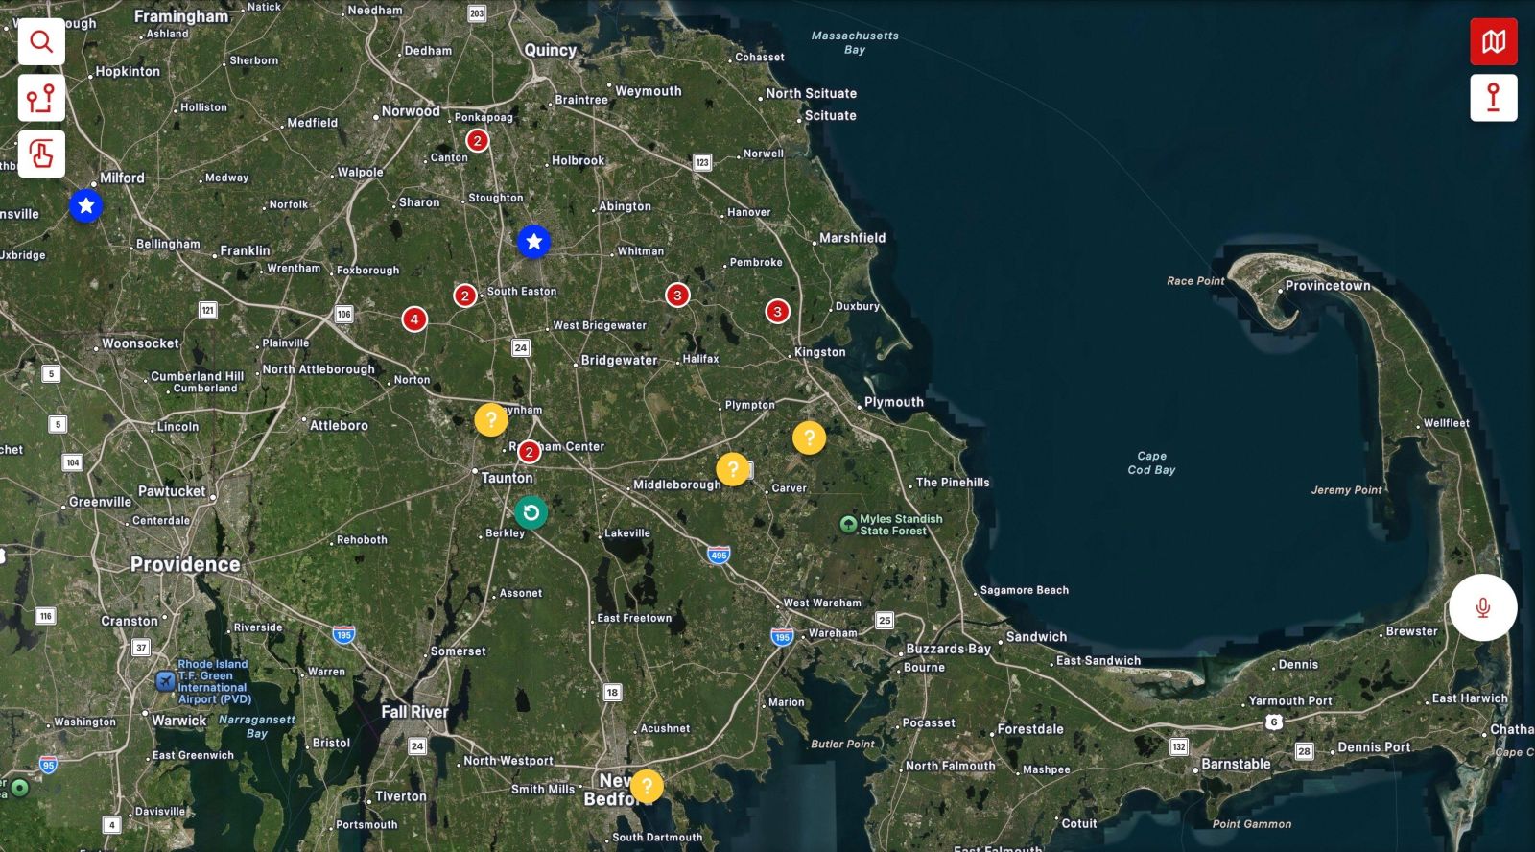
Task: Click yellow question marker beside Middleborough
Action: coord(733,469)
